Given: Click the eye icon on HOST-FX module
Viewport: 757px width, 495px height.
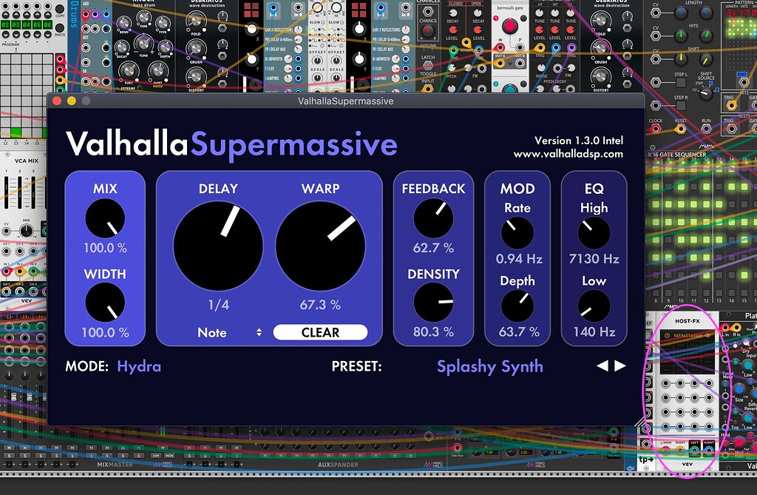Looking at the screenshot, I should tap(707, 336).
